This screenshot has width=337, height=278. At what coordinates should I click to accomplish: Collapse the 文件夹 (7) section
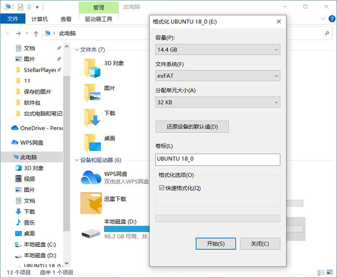coord(76,50)
